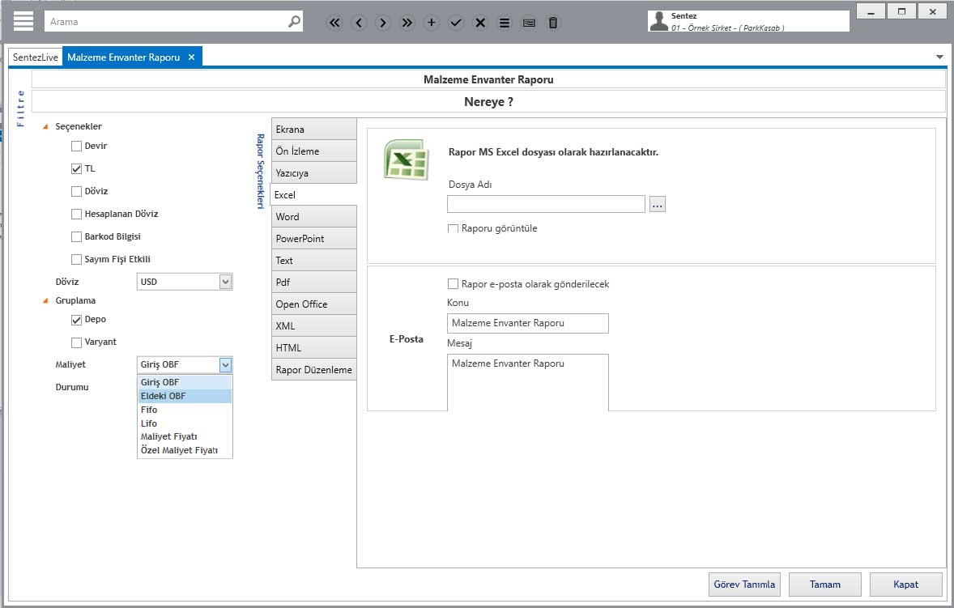The image size is (954, 608).
Task: Click the Dosya Adı text field
Action: point(546,204)
